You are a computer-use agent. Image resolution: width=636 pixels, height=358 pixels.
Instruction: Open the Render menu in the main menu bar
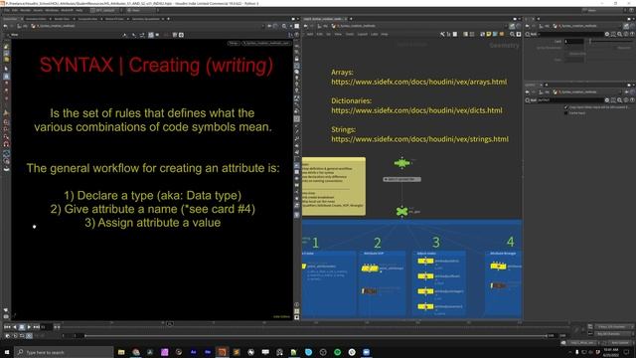pyautogui.click(x=25, y=10)
